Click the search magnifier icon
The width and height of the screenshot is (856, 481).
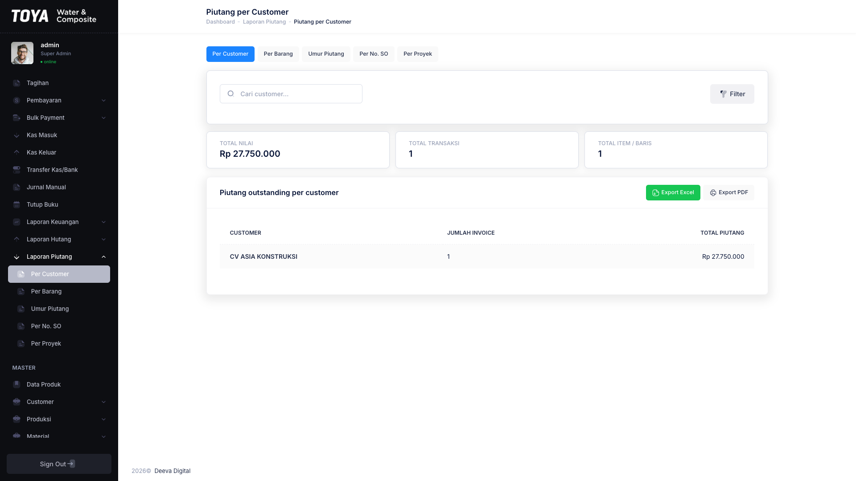coord(230,94)
